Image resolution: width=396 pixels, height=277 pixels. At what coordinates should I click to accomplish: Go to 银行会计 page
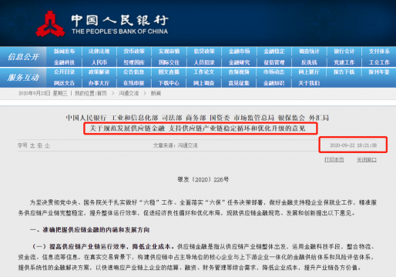click(344, 52)
